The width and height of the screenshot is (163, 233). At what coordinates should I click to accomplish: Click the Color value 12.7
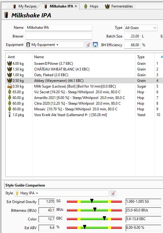47,219
